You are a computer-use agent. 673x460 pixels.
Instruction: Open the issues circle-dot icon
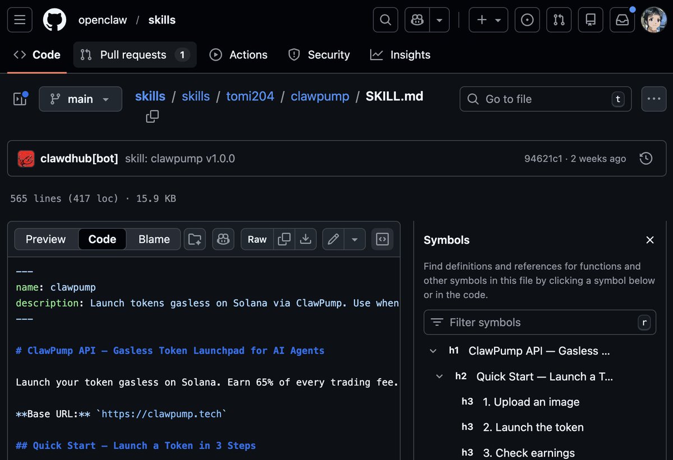pyautogui.click(x=527, y=20)
